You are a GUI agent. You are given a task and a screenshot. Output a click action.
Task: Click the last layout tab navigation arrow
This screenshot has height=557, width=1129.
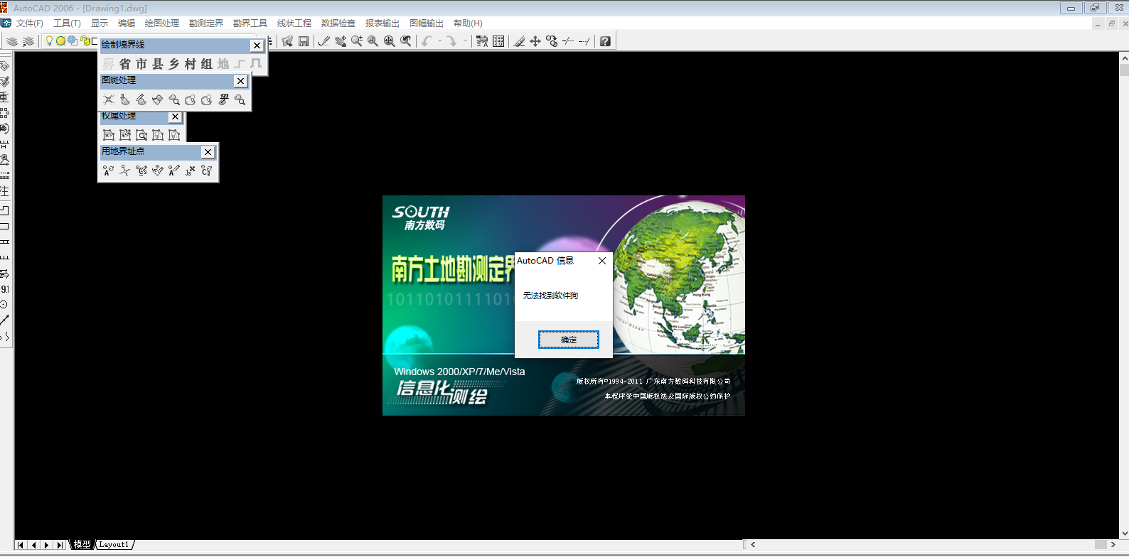pyautogui.click(x=60, y=545)
